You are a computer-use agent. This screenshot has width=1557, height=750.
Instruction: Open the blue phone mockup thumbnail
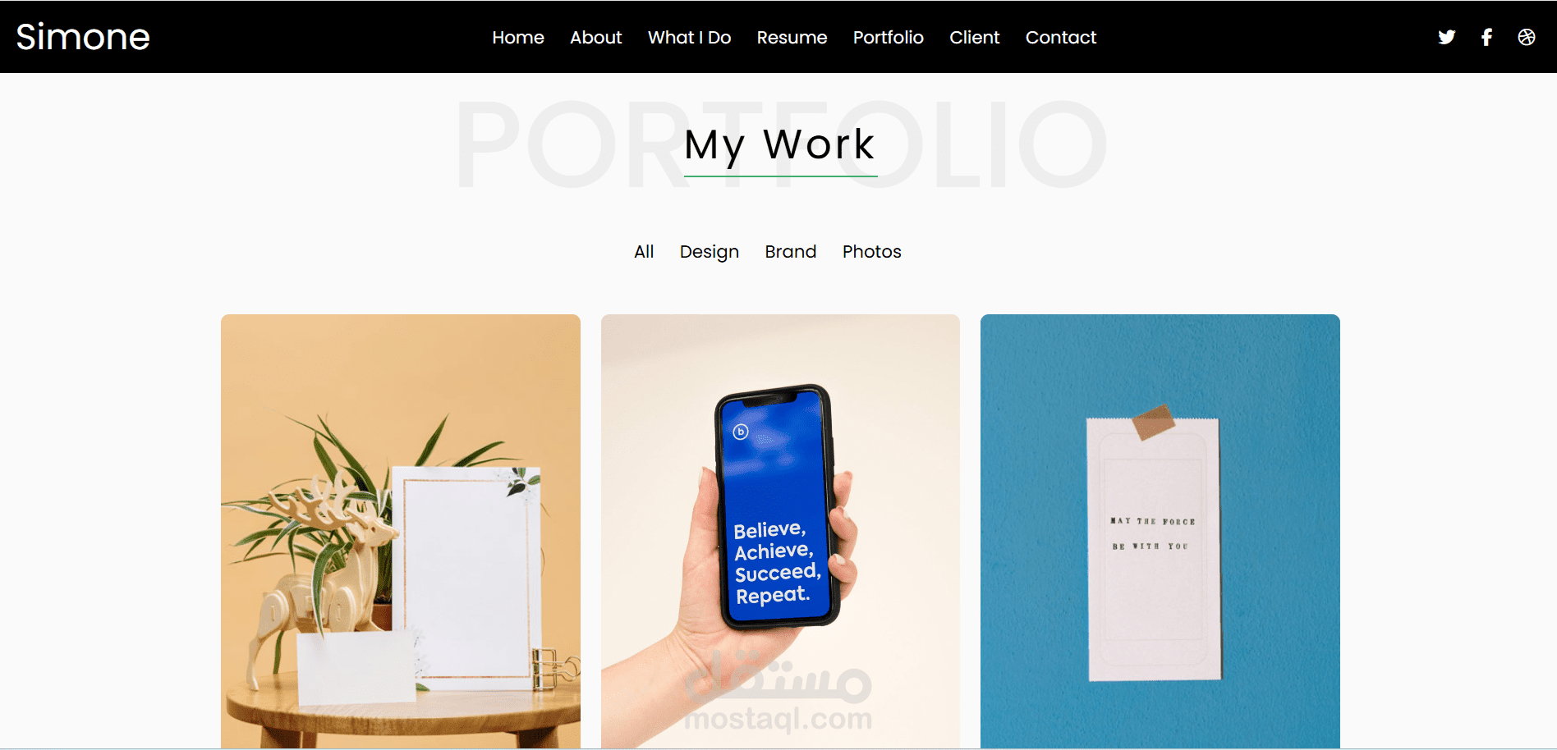[x=780, y=531]
